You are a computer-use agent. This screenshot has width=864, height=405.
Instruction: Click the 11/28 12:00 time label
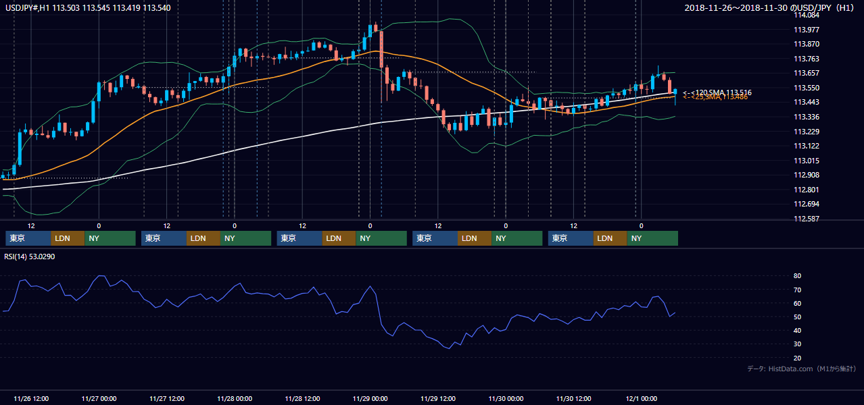pyautogui.click(x=302, y=398)
